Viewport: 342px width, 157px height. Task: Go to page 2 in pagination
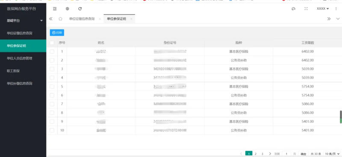[256, 154]
